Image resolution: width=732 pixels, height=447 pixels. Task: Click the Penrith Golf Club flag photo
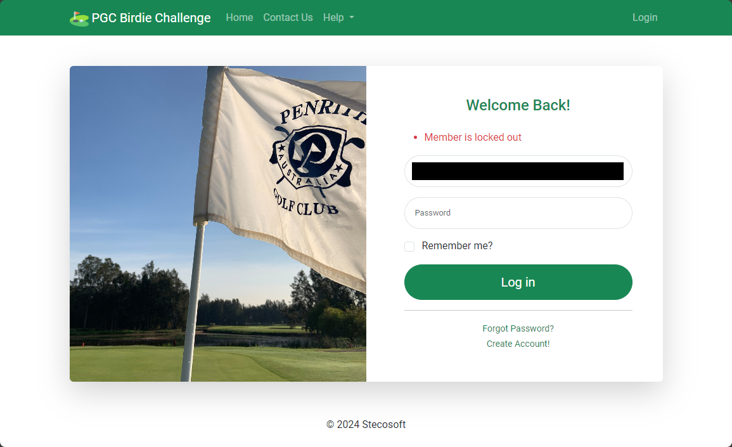218,224
